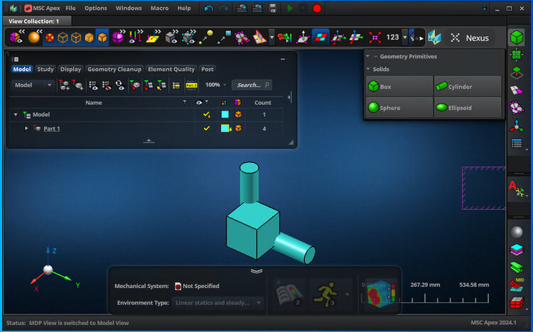Click the Search field in model browser
Image resolution: width=533 pixels, height=332 pixels.
(x=252, y=85)
